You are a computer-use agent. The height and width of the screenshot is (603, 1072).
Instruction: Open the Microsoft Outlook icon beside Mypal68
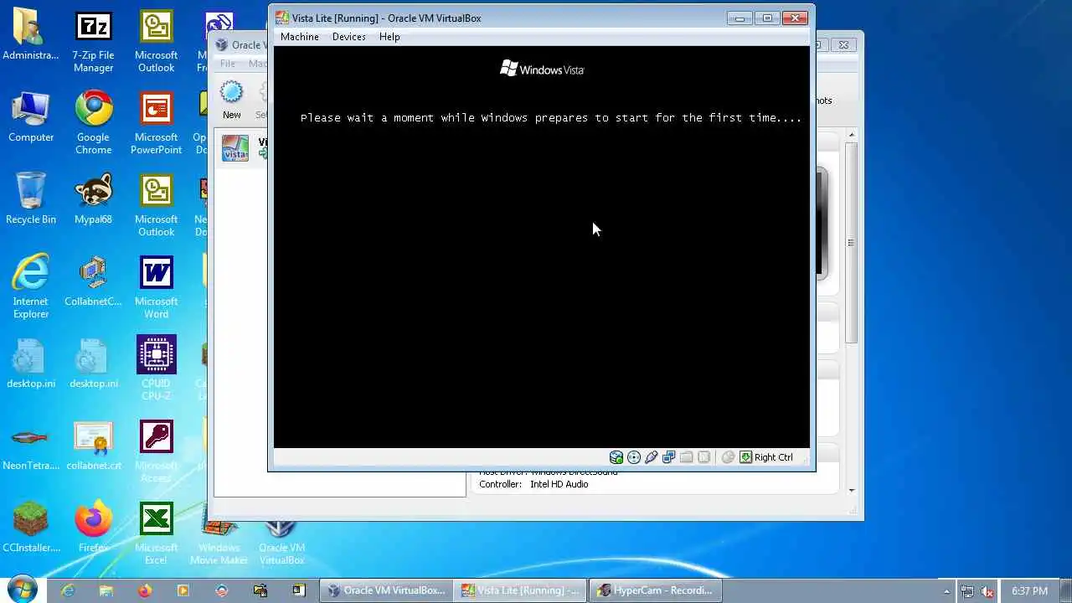[x=156, y=204]
